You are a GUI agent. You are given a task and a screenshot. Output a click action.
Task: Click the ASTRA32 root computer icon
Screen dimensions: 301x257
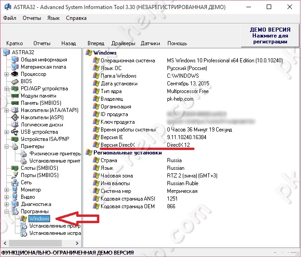[6, 52]
